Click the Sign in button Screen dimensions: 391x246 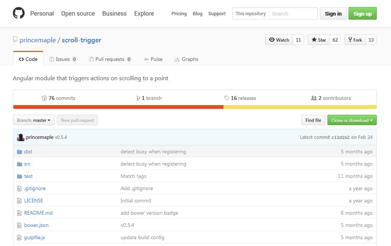pyautogui.click(x=333, y=14)
